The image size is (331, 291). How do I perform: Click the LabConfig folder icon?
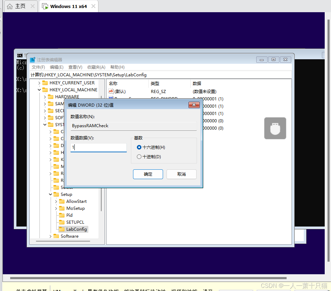coord(62,229)
